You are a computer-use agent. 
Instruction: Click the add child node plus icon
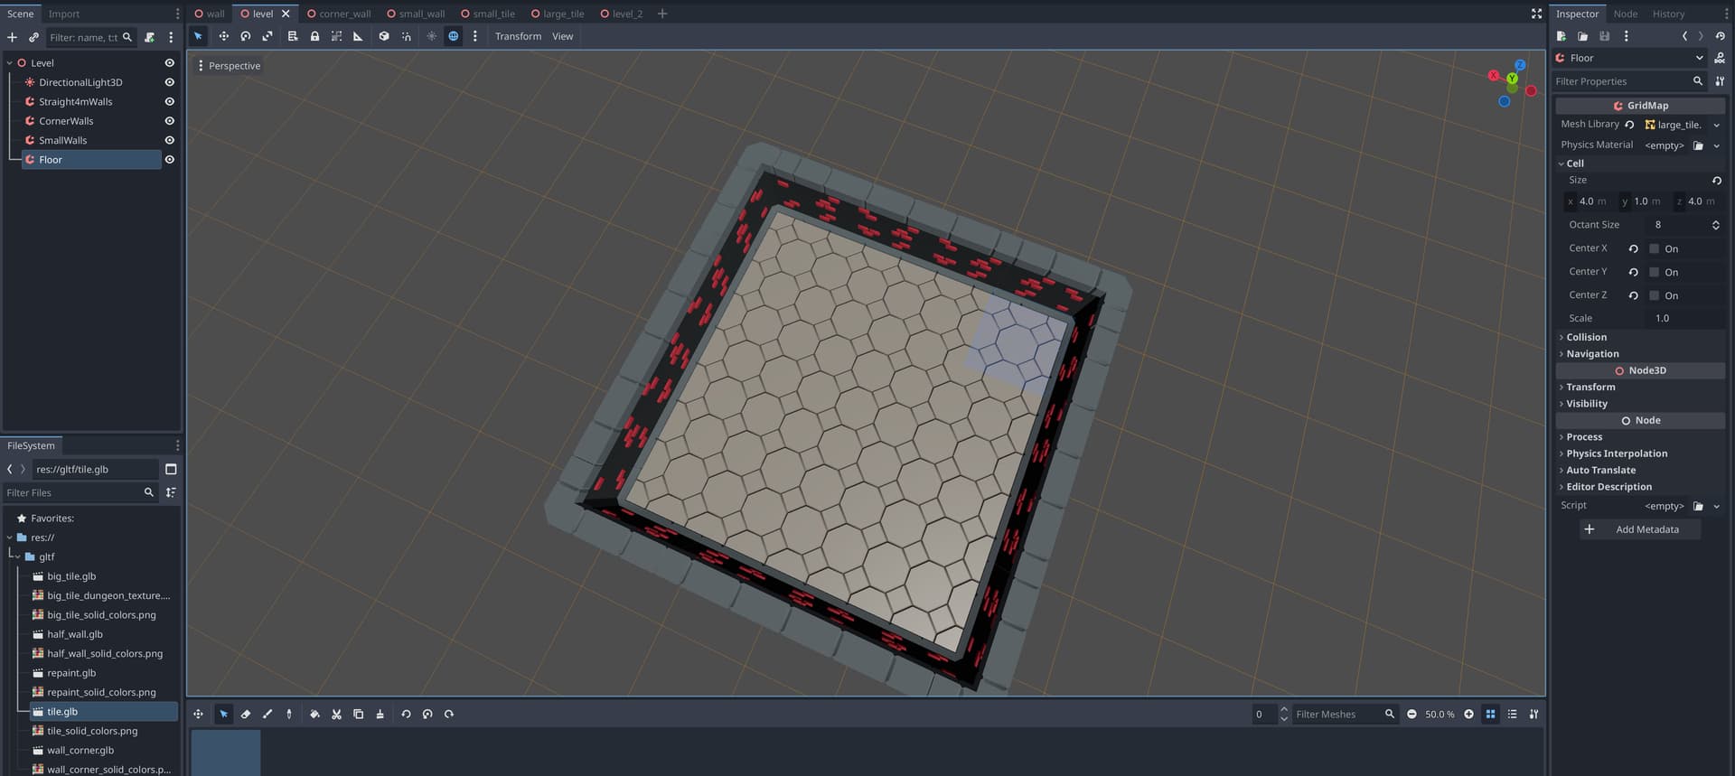point(12,37)
